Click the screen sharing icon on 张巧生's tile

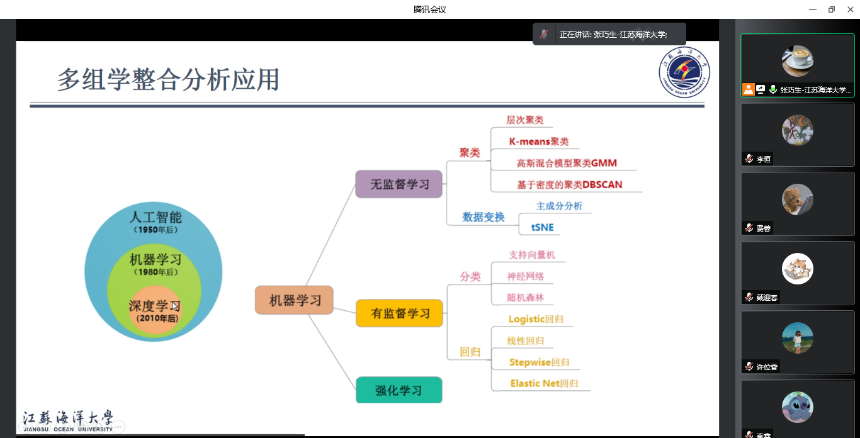pos(761,89)
